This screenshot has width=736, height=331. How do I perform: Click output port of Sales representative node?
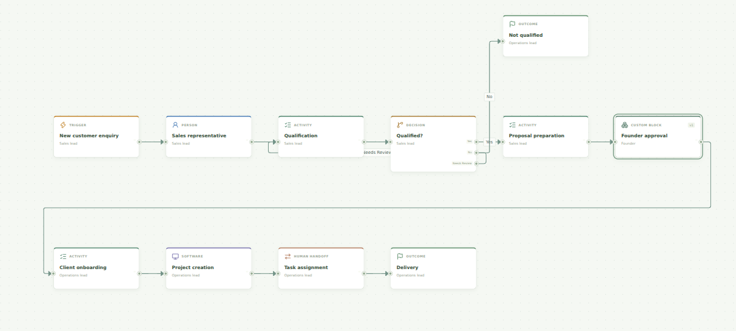point(251,142)
